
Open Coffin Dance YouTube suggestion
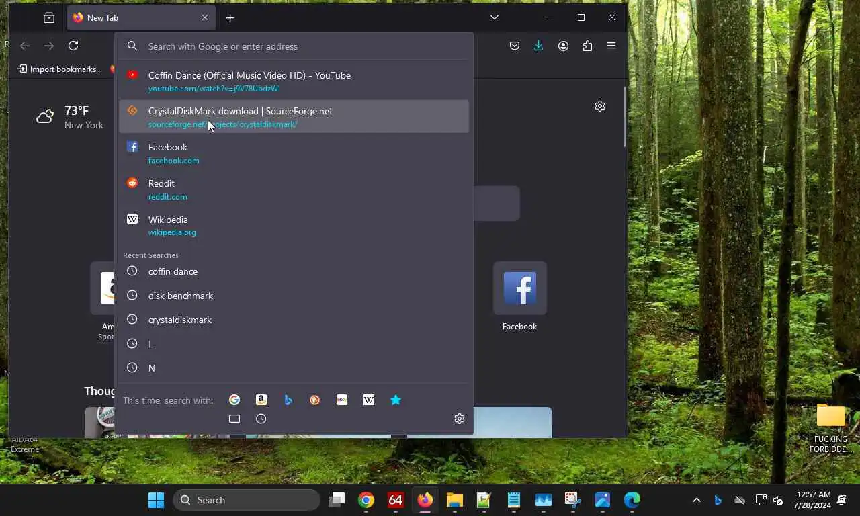coord(294,81)
